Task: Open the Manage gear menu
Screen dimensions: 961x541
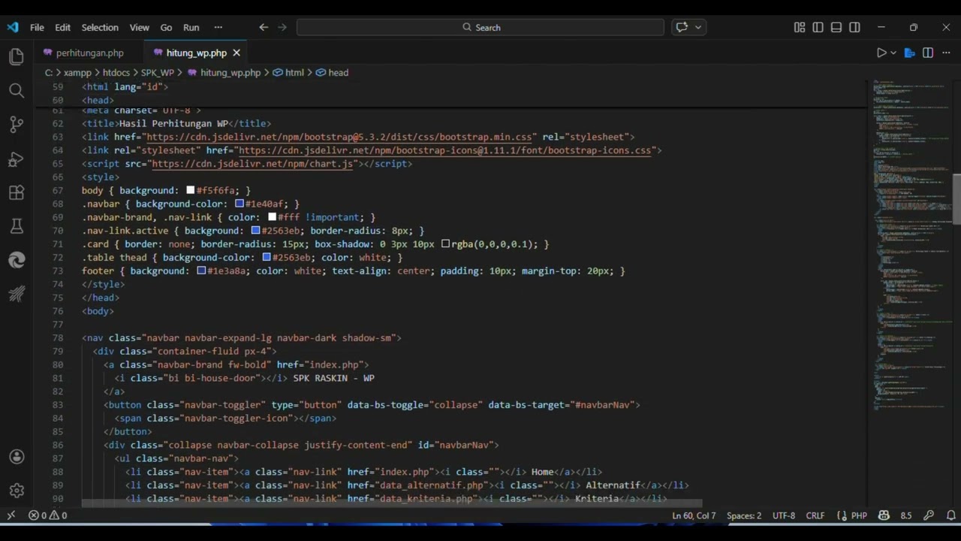Action: tap(17, 491)
